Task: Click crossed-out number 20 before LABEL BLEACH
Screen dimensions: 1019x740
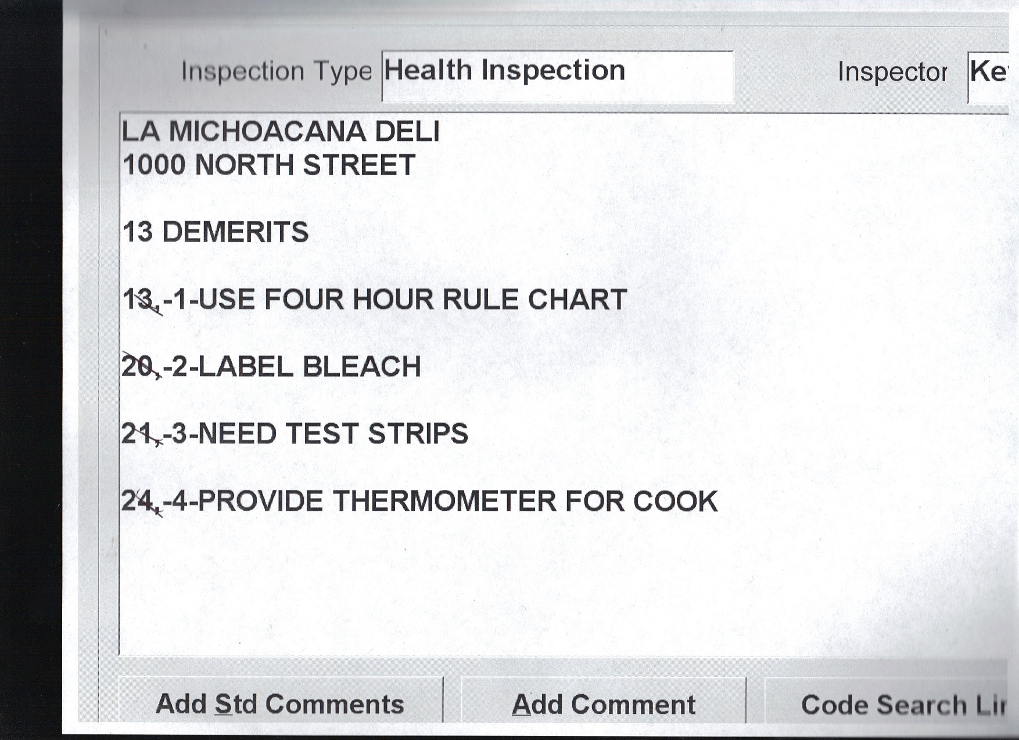Action: click(138, 367)
